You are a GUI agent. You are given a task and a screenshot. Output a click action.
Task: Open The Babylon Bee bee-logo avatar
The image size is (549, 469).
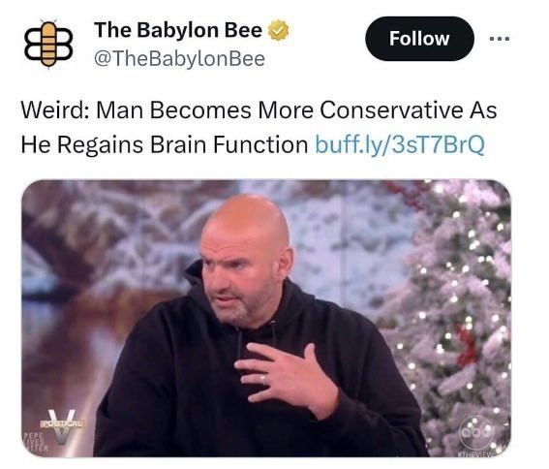click(x=48, y=44)
